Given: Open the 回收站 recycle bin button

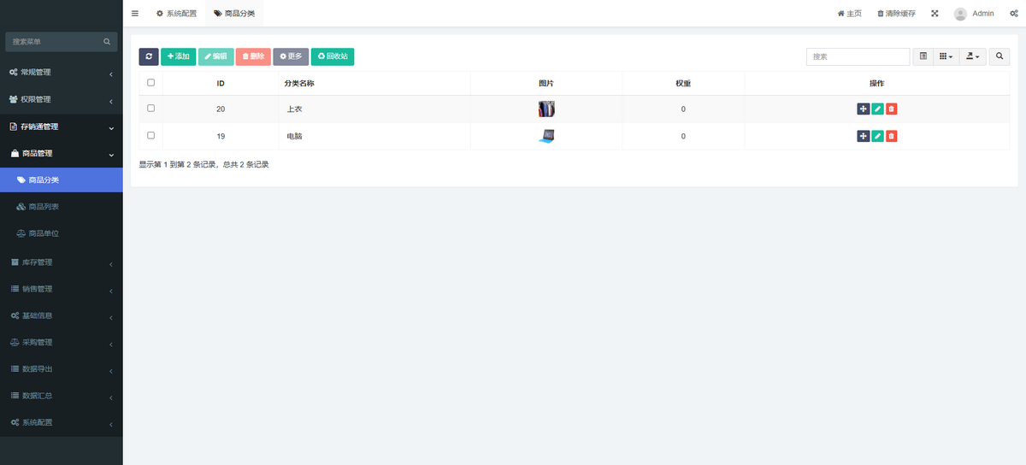Looking at the screenshot, I should click(333, 56).
